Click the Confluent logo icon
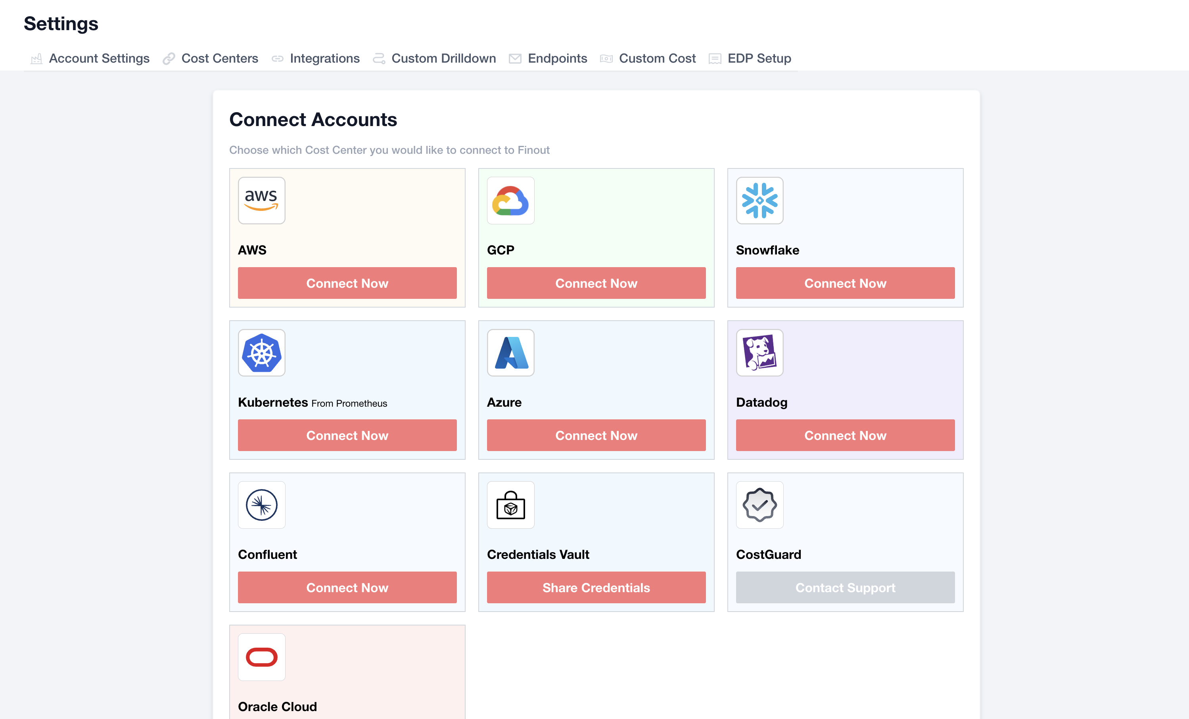The height and width of the screenshot is (719, 1189). pos(261,505)
